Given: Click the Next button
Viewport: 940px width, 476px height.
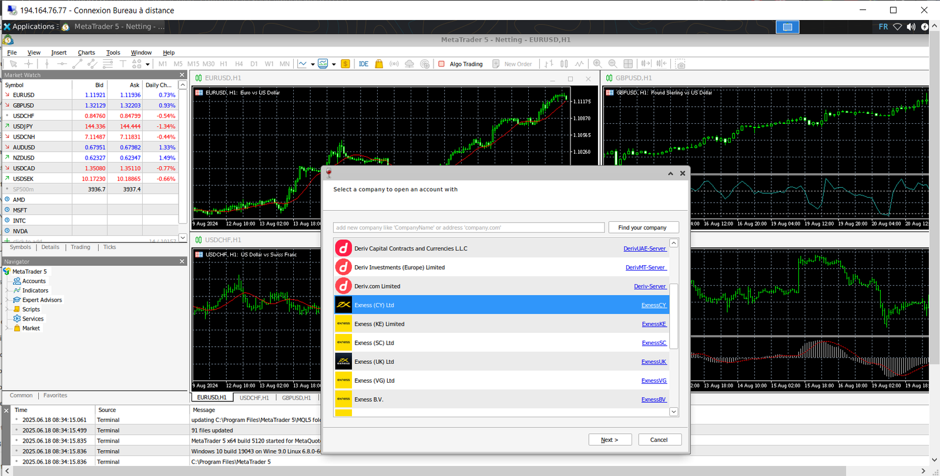Looking at the screenshot, I should pyautogui.click(x=610, y=440).
